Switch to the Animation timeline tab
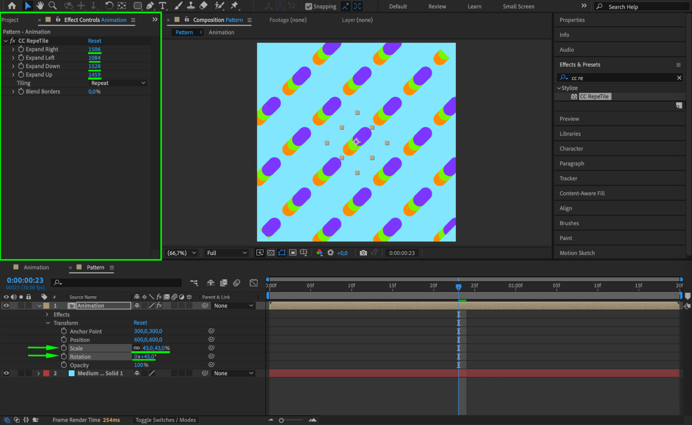Screen dimensions: 692x425 point(36,268)
